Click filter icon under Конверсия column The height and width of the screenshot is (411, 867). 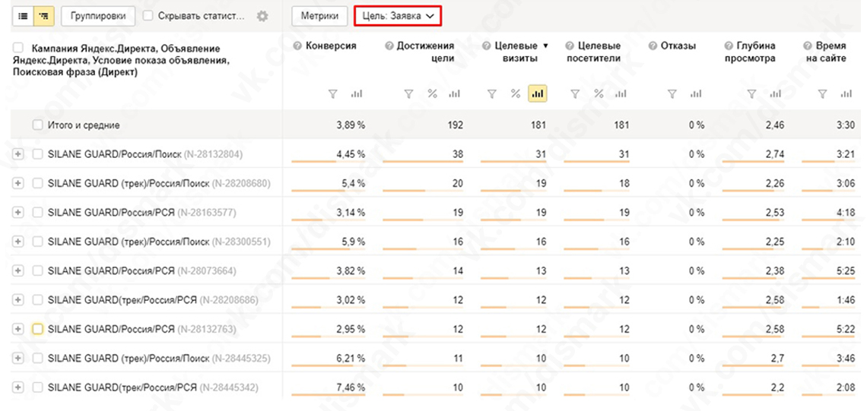pos(332,93)
